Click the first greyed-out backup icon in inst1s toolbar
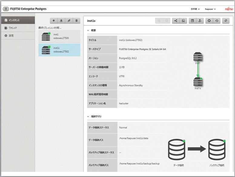The height and width of the screenshot is (177, 235). point(159,21)
